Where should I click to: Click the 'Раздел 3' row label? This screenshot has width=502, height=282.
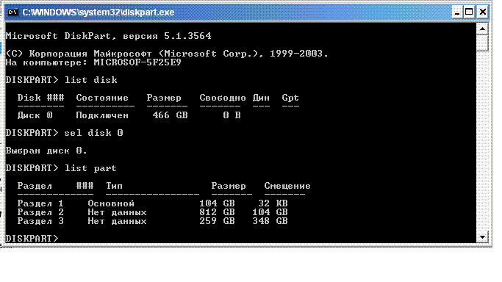pyautogui.click(x=40, y=221)
